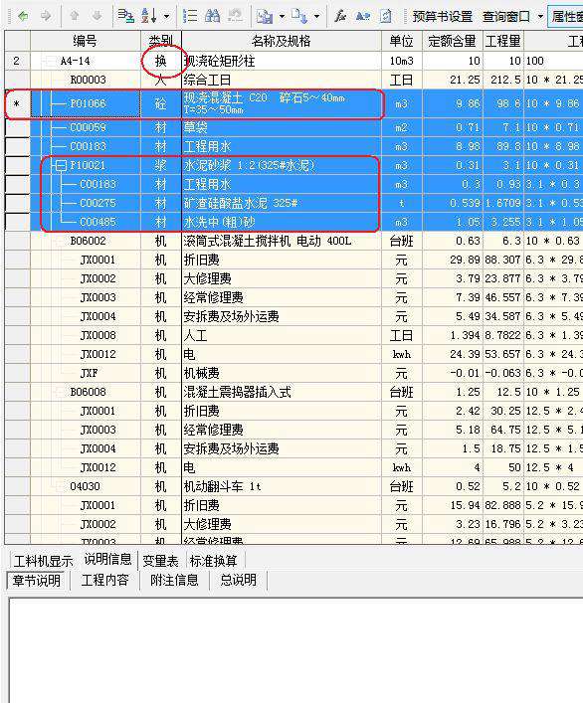Click the forward arrow toolbar icon
The width and height of the screenshot is (583, 703).
coord(46,17)
